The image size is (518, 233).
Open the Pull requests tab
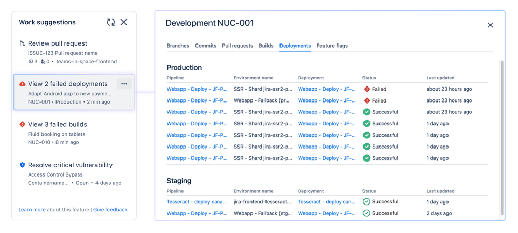tap(237, 46)
